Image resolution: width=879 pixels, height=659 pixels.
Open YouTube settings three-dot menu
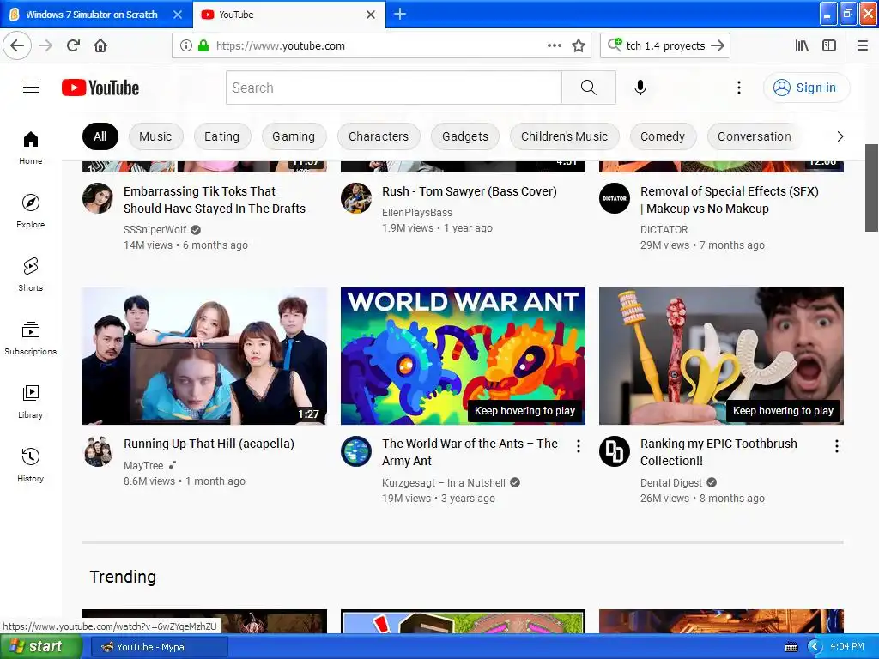tap(739, 88)
